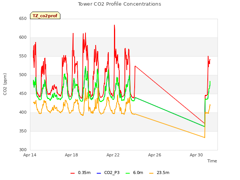240x180 pixels.
Task: Click the 550 y-axis tick label
Action: pos(23,56)
